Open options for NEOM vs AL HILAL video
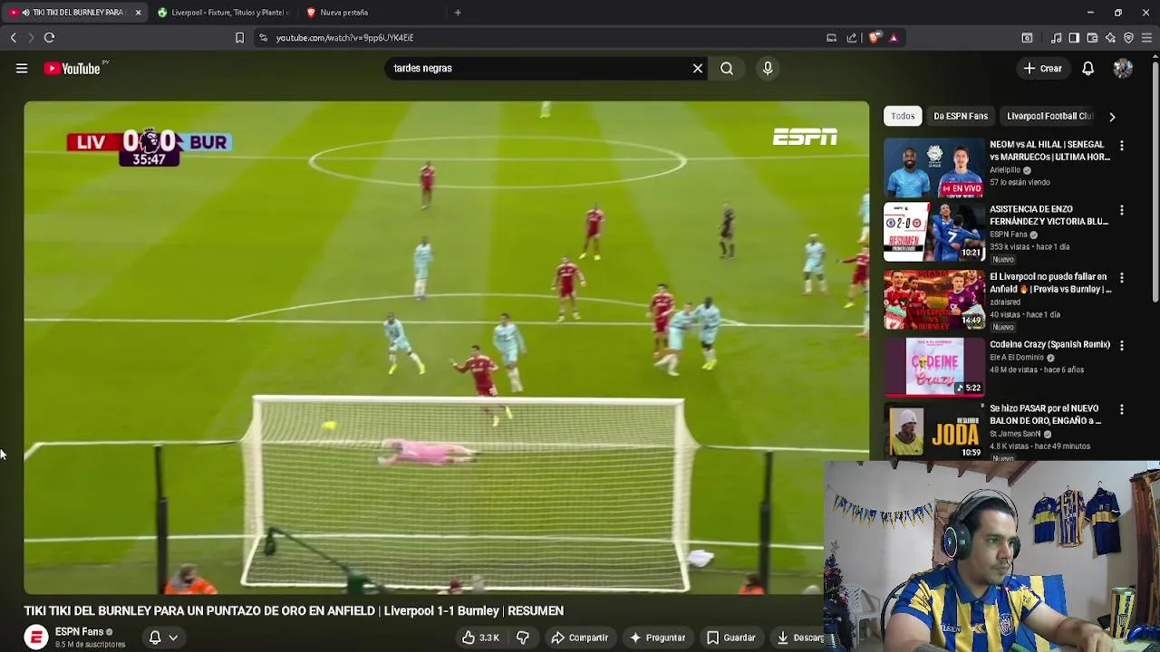Image resolution: width=1160 pixels, height=652 pixels. point(1122,146)
